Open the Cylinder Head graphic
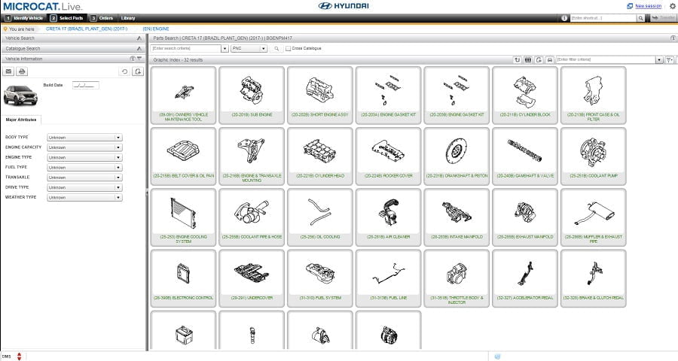678x361 pixels. tap(320, 156)
